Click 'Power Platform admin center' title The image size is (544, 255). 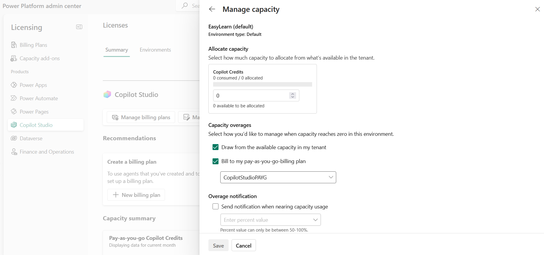[x=42, y=6]
